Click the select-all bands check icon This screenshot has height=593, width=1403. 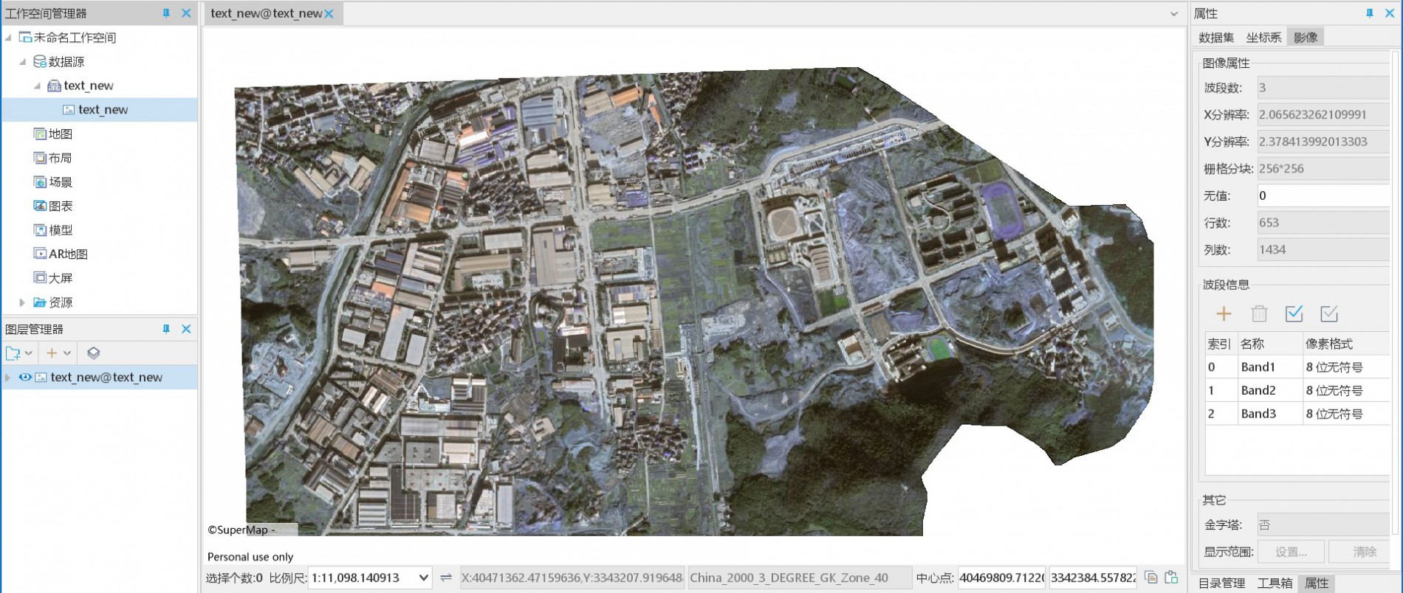1294,313
